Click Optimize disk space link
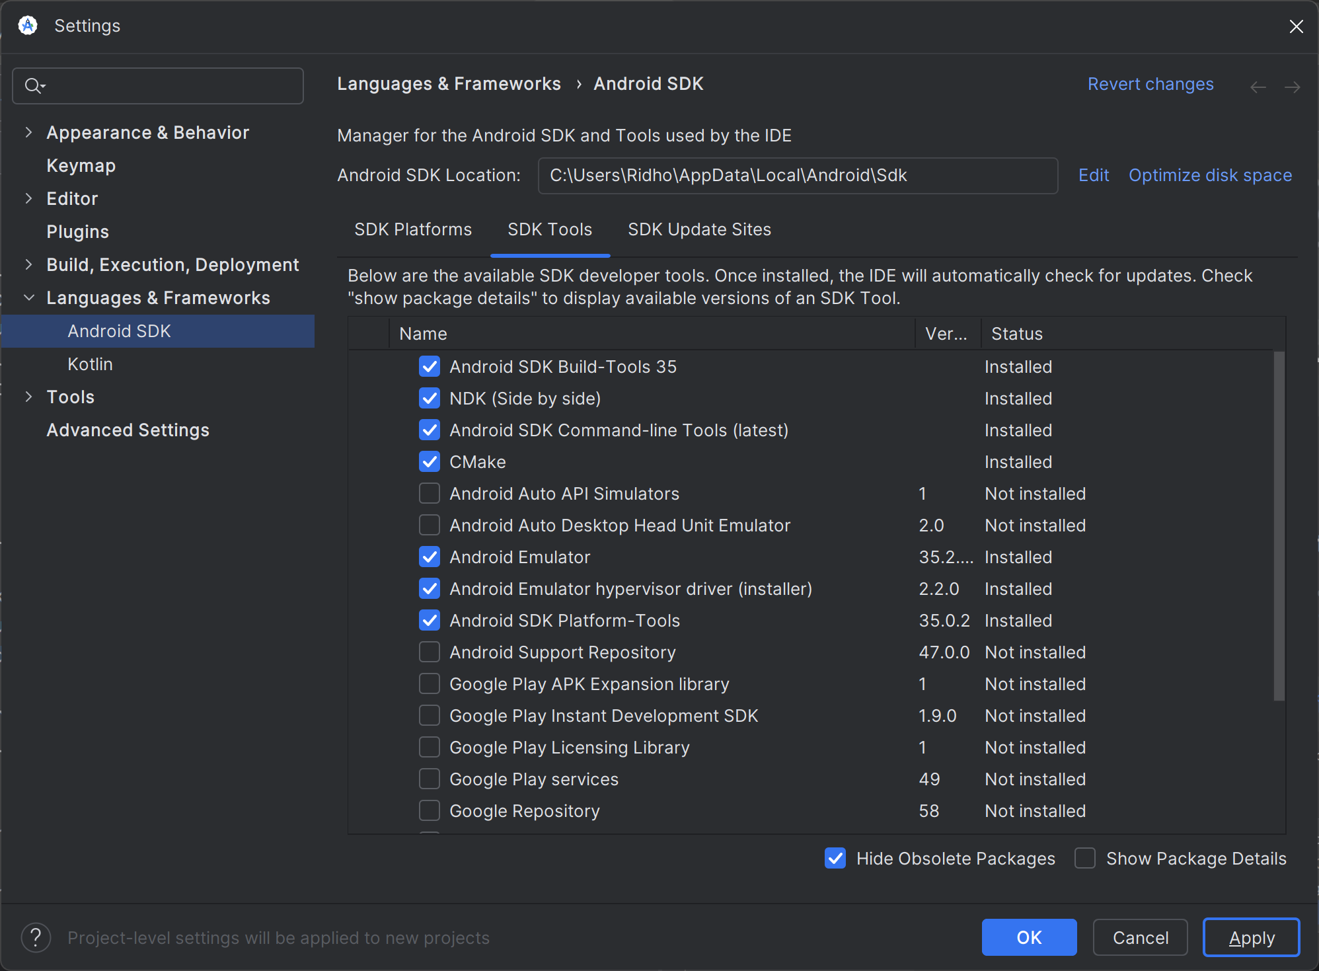Screen dimensions: 1319x971 pyautogui.click(x=1210, y=175)
